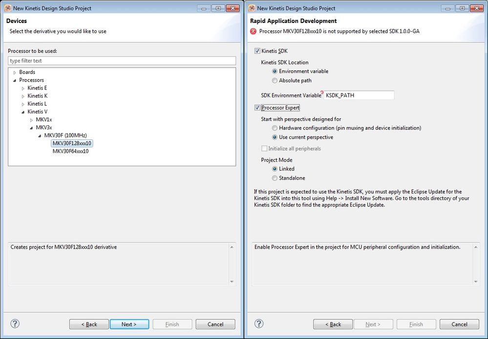Toggle the Processor Expert checkbox
This screenshot has width=488, height=339.
[257, 108]
